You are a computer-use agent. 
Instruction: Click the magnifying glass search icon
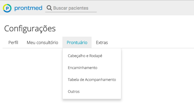point(49,8)
